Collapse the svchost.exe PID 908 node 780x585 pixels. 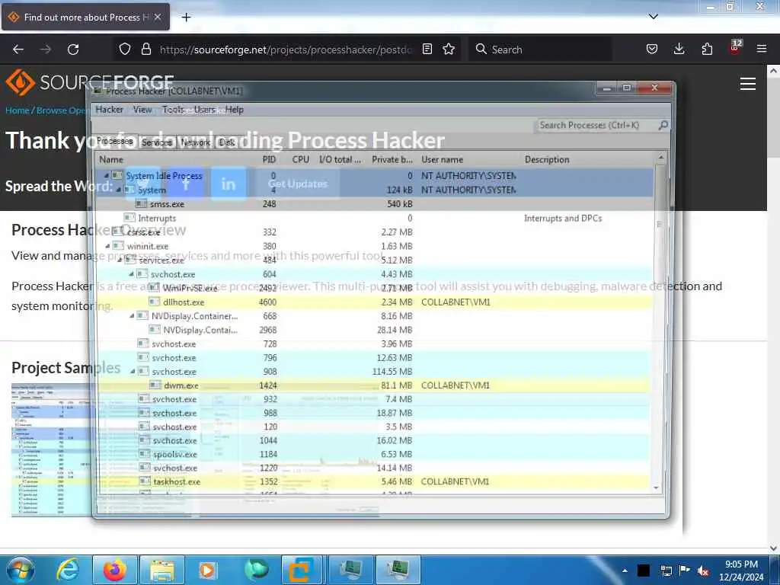click(x=133, y=372)
